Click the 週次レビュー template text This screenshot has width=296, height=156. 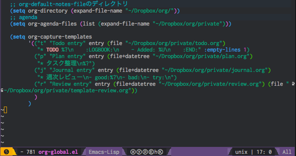point(65,77)
